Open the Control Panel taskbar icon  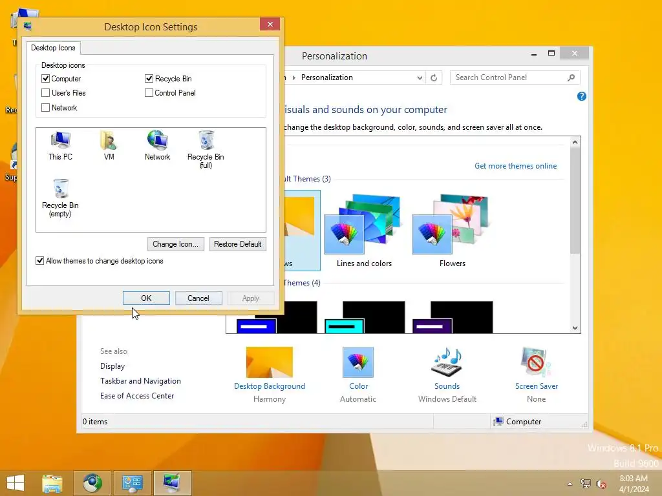click(x=132, y=483)
